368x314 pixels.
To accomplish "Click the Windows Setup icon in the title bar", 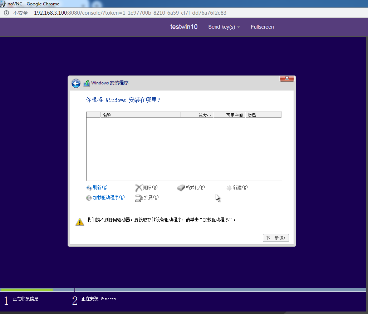I will tap(87, 83).
